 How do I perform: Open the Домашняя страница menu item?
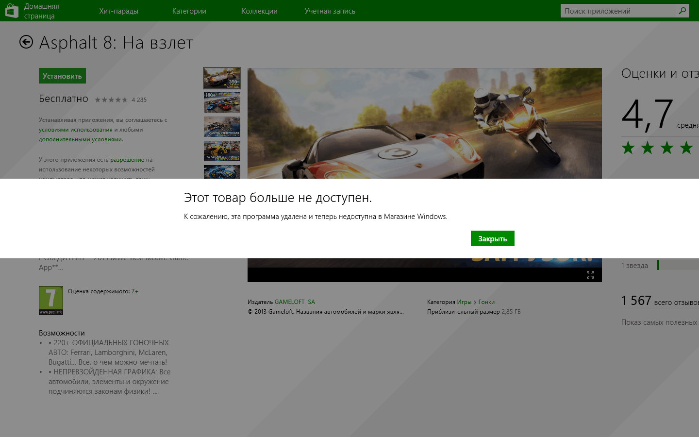[42, 11]
